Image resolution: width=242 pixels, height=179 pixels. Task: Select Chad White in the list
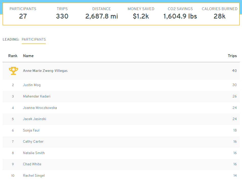click(x=32, y=164)
